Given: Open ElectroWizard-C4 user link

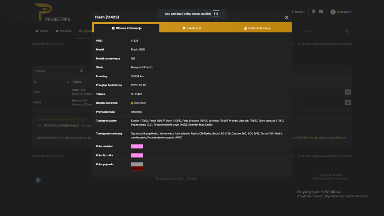Looking at the screenshot, I should [x=52, y=138].
